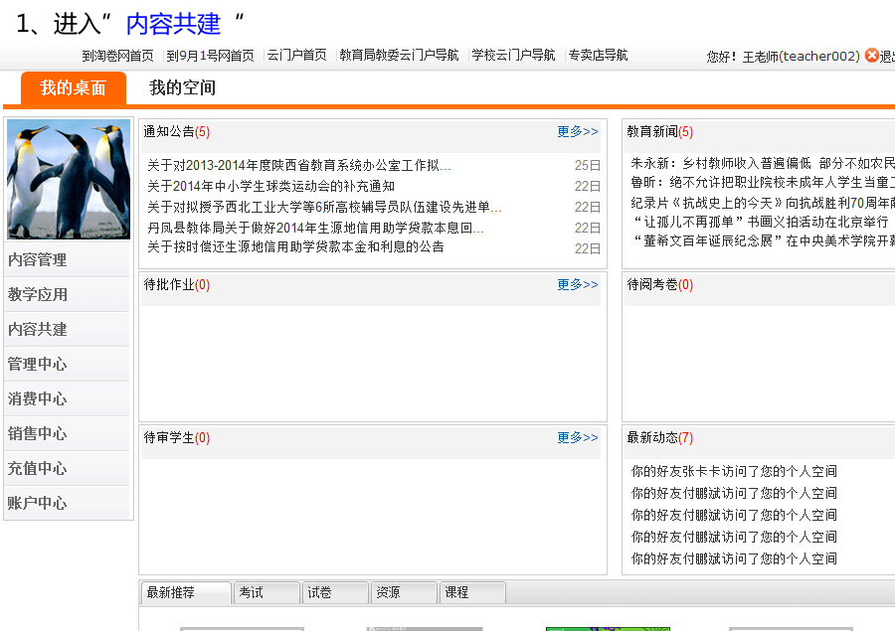Open 管理中心 from the sidebar

(38, 364)
